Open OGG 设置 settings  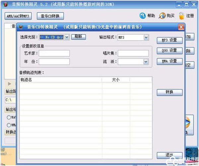169,51
